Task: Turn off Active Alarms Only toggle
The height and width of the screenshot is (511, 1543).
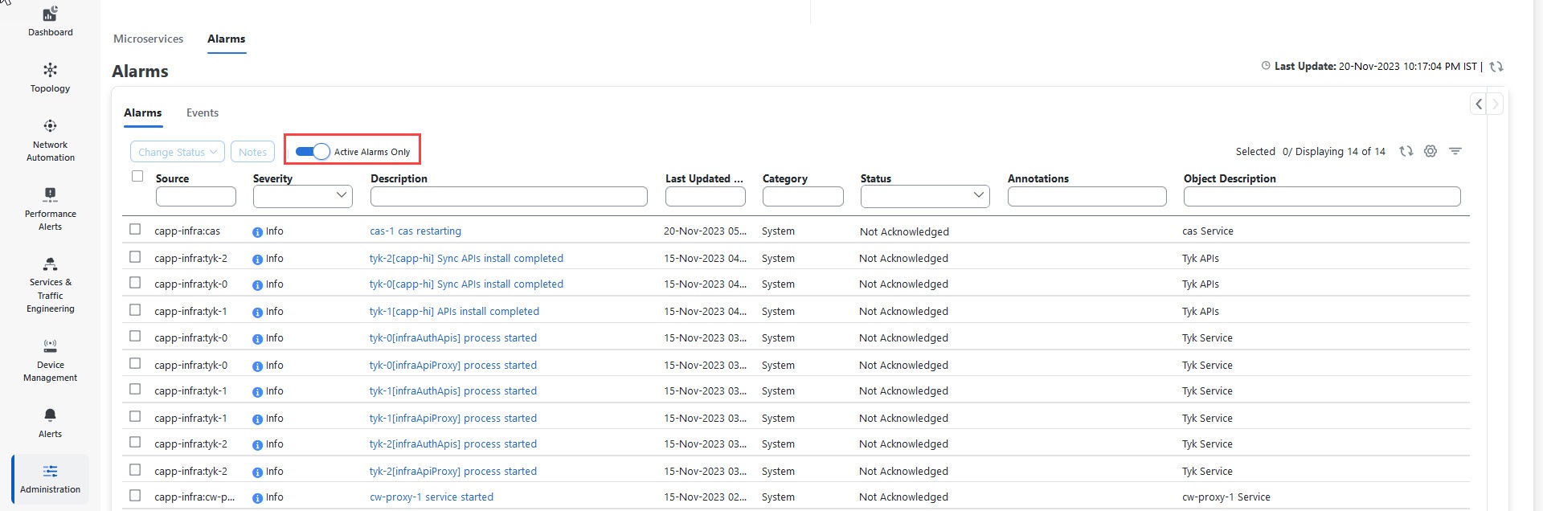Action: coord(313,151)
